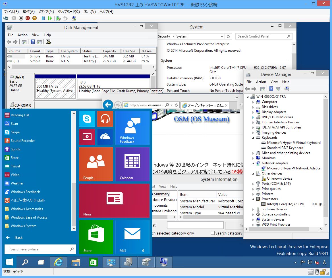Click the 'Search everywhere' box
The image size is (332, 278).
(40, 249)
